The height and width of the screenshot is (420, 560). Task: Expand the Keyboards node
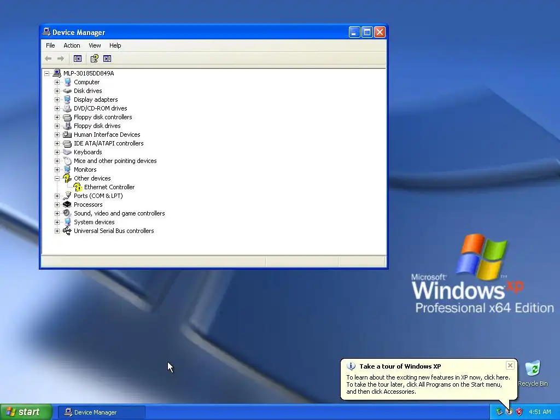coord(57,152)
